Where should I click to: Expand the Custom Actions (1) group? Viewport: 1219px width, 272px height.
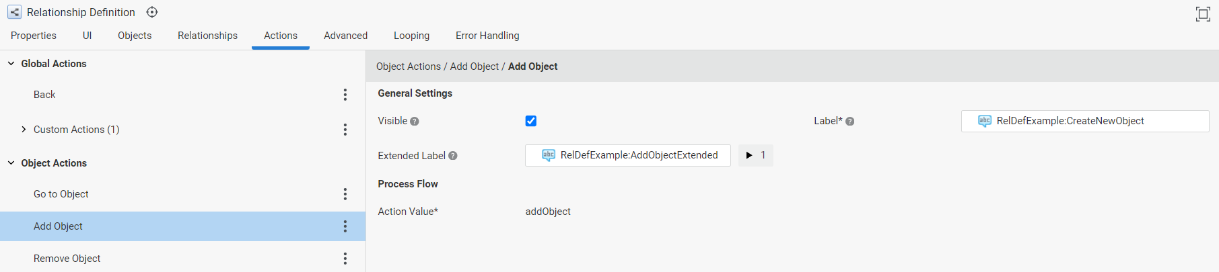tap(24, 130)
